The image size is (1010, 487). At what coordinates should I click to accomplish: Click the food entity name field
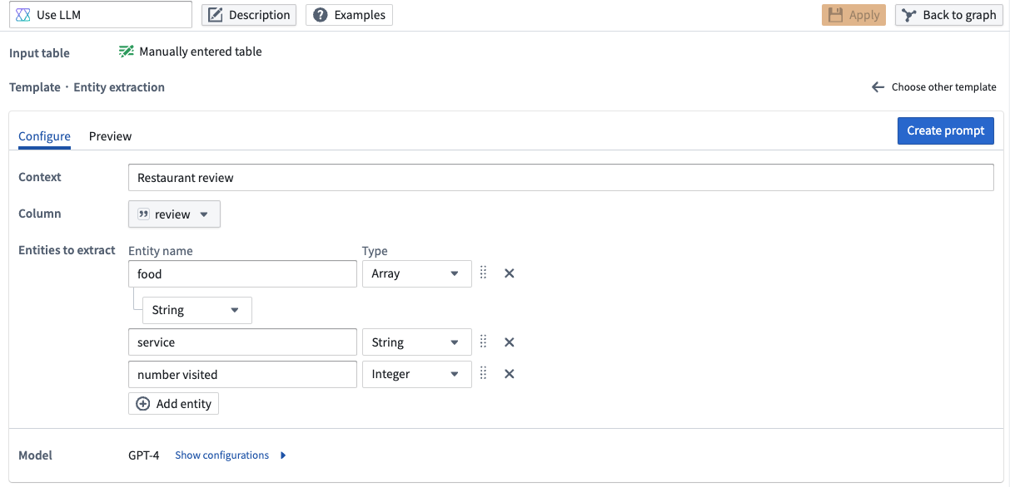pos(242,273)
